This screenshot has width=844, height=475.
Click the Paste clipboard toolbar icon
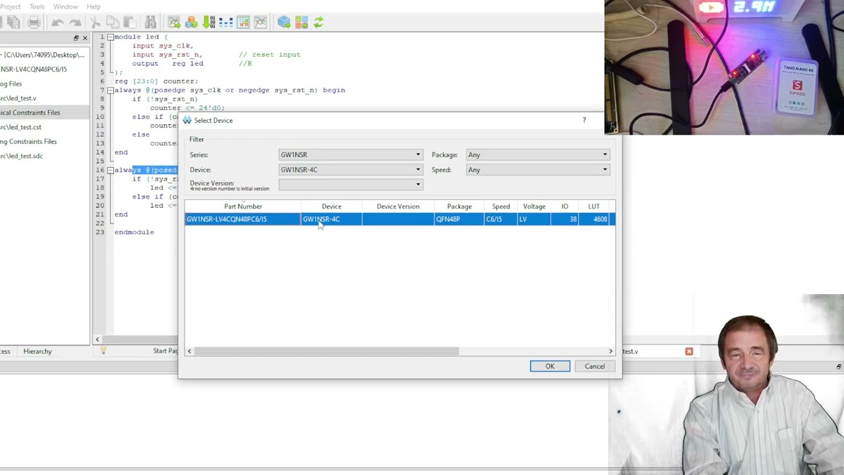pyautogui.click(x=129, y=22)
